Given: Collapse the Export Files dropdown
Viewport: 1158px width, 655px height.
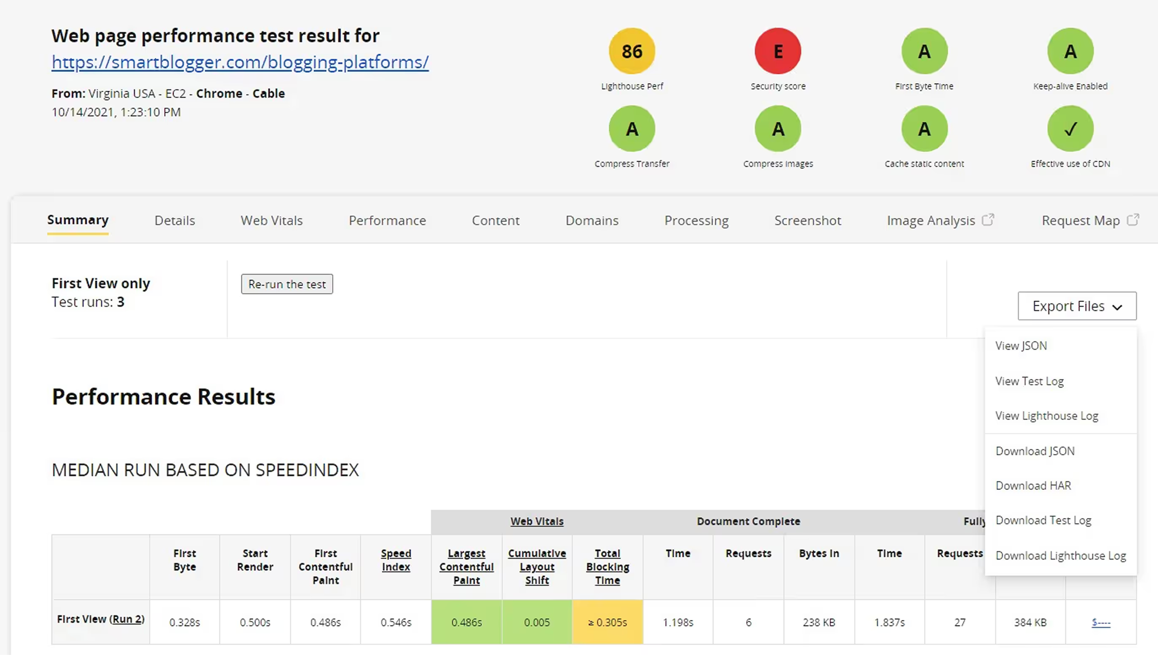Looking at the screenshot, I should click(1077, 306).
